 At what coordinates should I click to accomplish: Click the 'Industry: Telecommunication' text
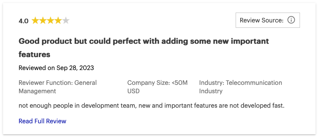click(x=241, y=83)
